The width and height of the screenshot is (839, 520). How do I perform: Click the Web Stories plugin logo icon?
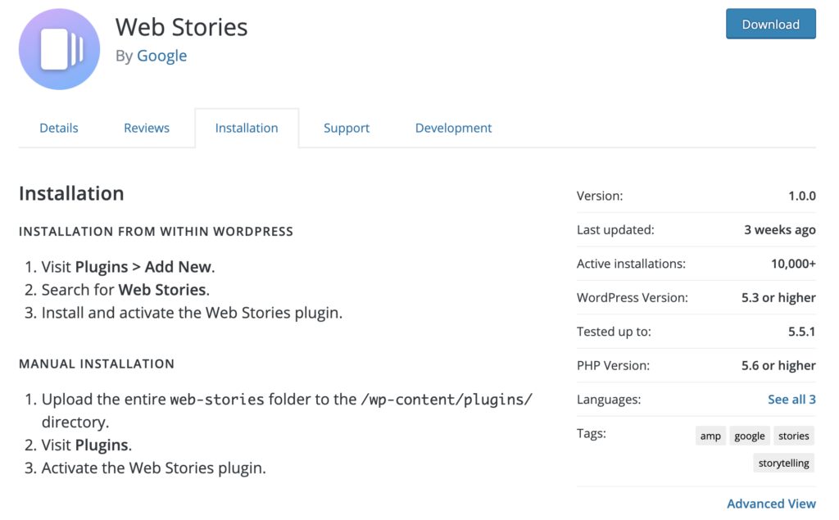(x=59, y=49)
